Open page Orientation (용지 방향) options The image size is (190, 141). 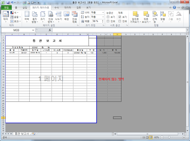35,17
